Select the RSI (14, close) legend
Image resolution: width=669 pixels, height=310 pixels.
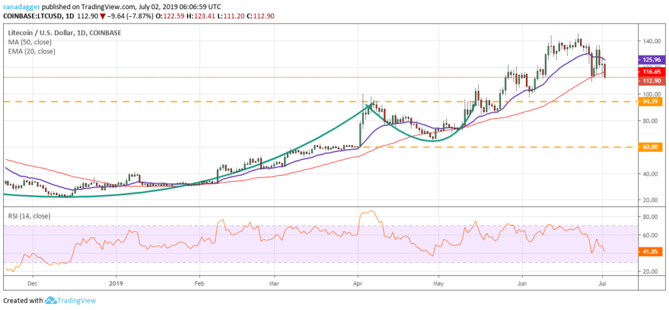[x=29, y=216]
